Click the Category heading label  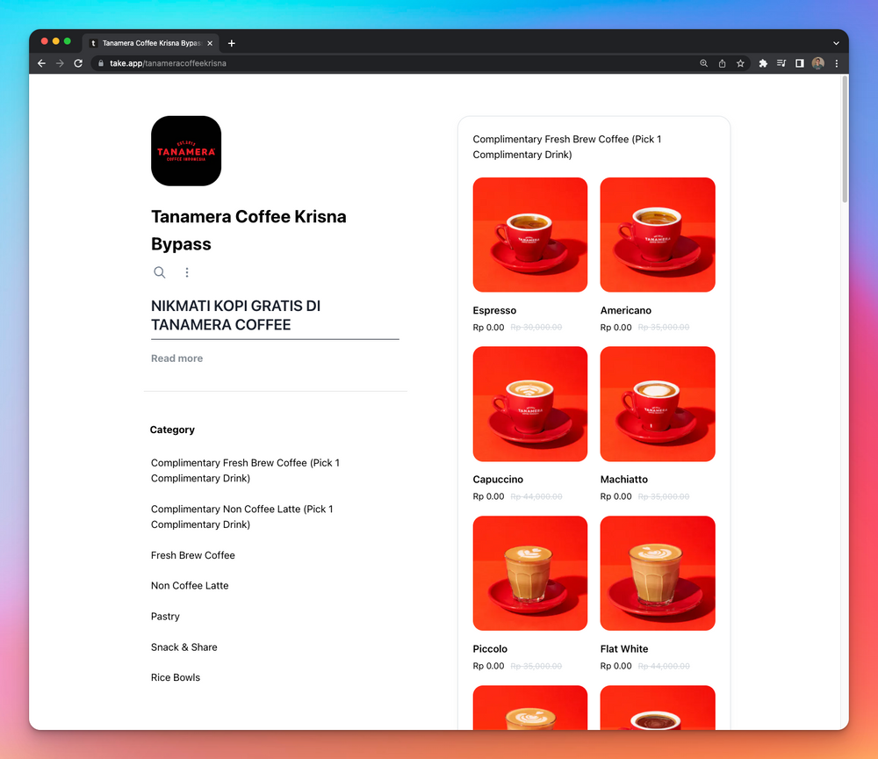(172, 430)
